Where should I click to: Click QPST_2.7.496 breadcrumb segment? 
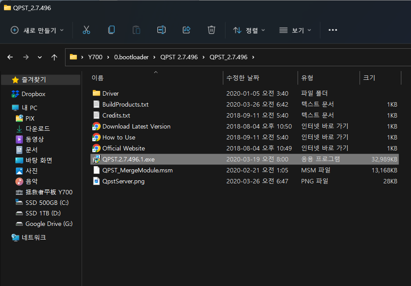pos(228,57)
